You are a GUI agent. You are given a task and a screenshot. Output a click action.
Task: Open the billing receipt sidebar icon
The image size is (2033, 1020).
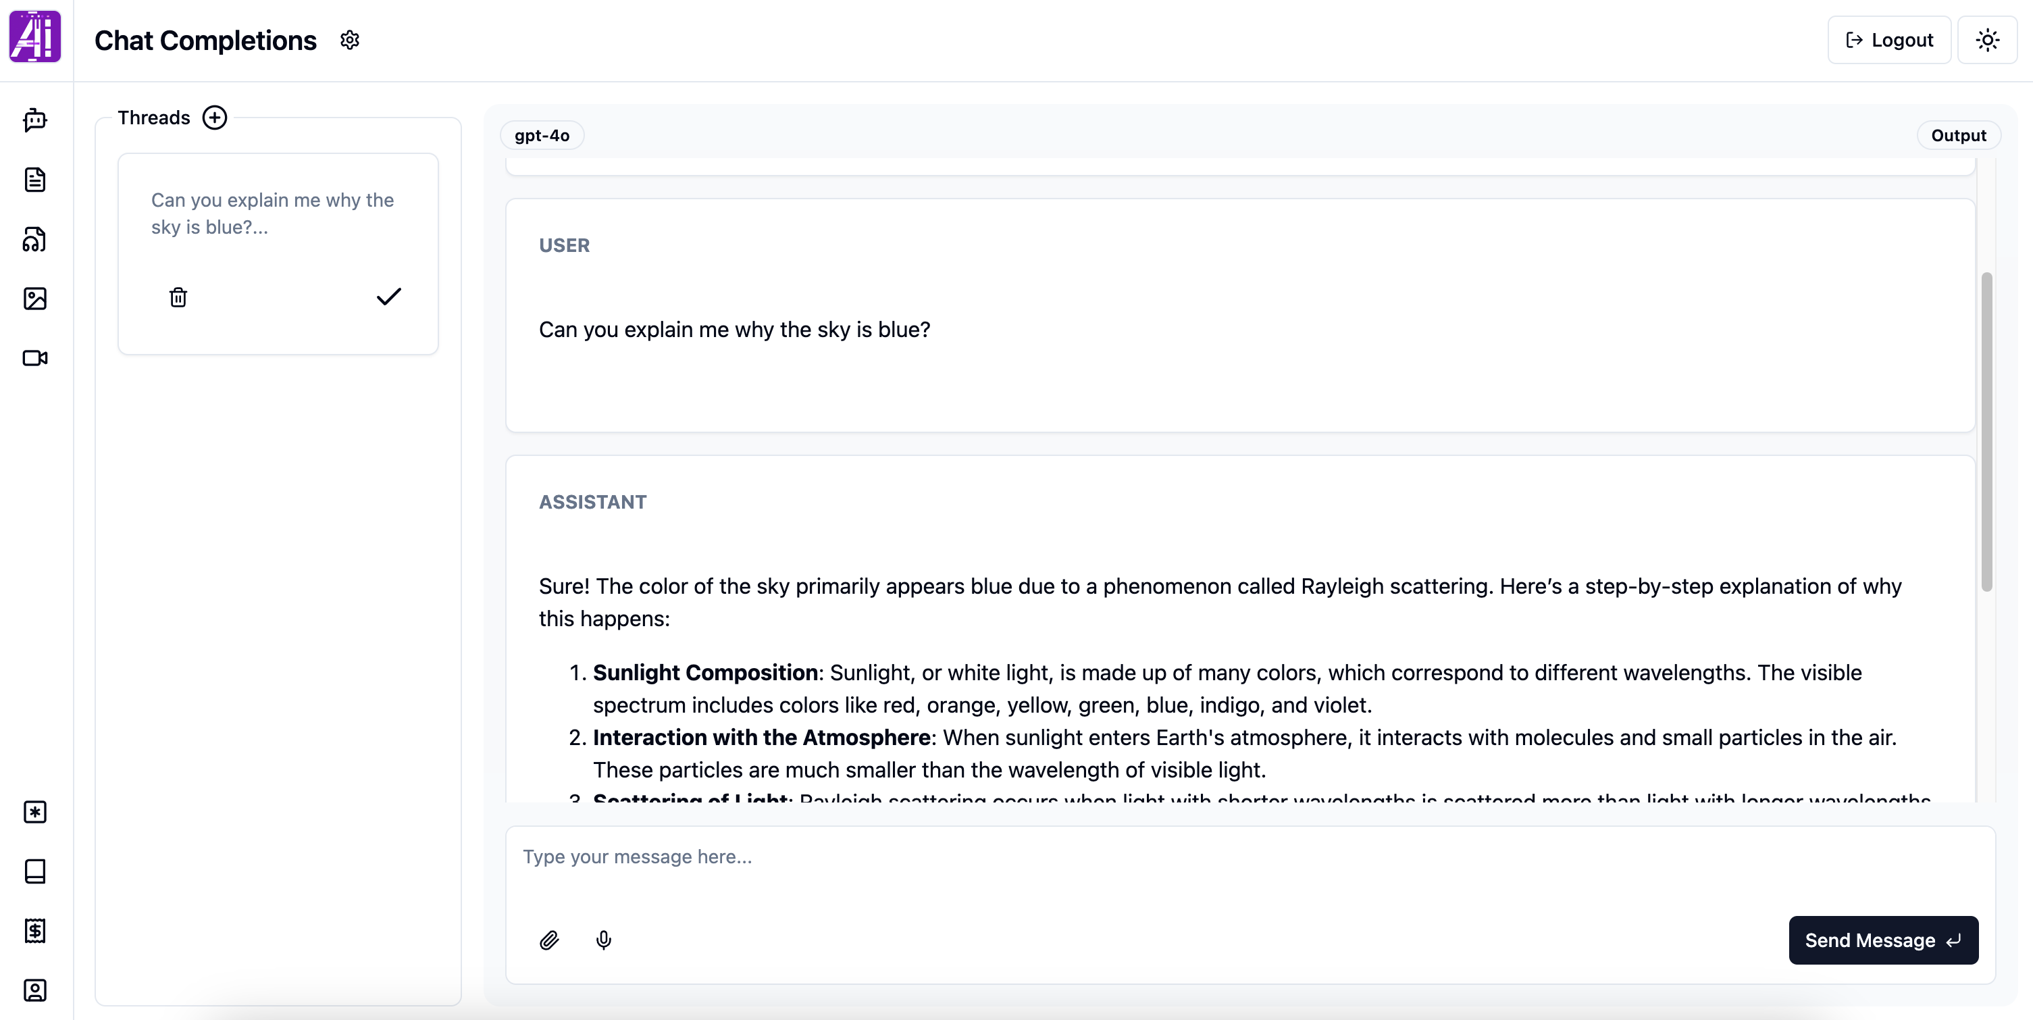point(34,931)
